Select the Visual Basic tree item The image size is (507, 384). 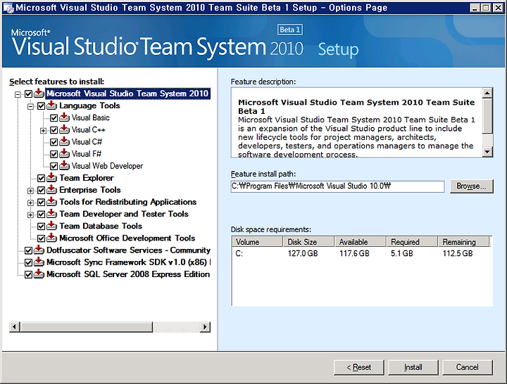click(x=91, y=117)
